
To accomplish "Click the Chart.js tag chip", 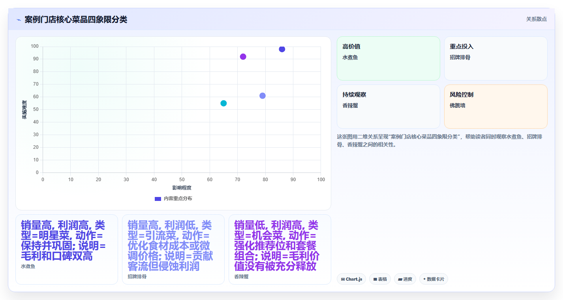I will [x=351, y=279].
